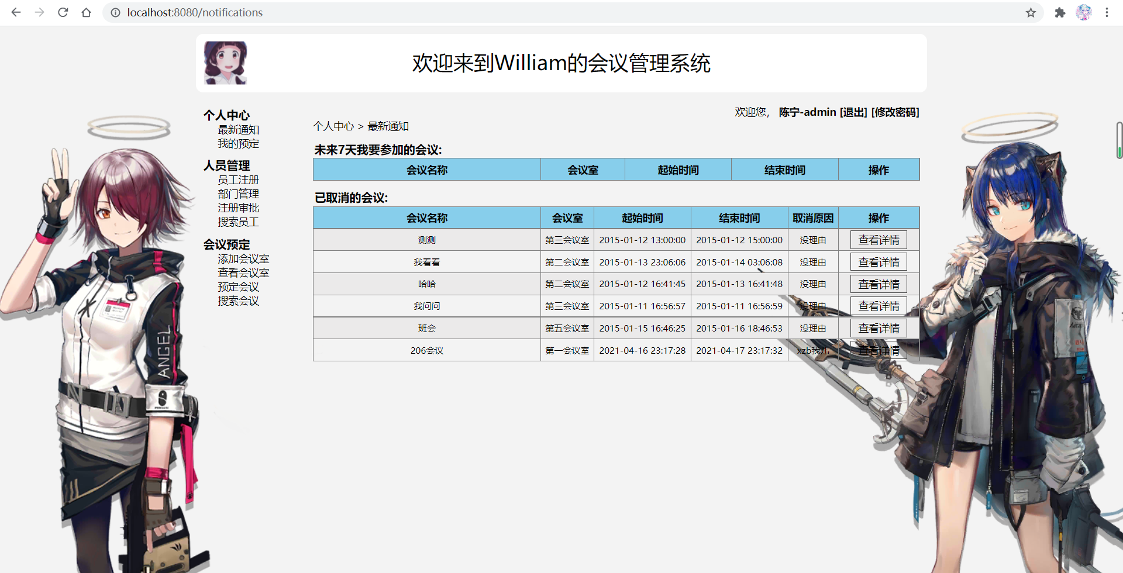Click the browser home icon

[x=87, y=12]
